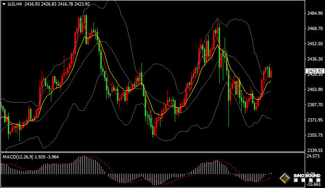Click the dropdown triangle beside LLG,H4

coord(4,4)
